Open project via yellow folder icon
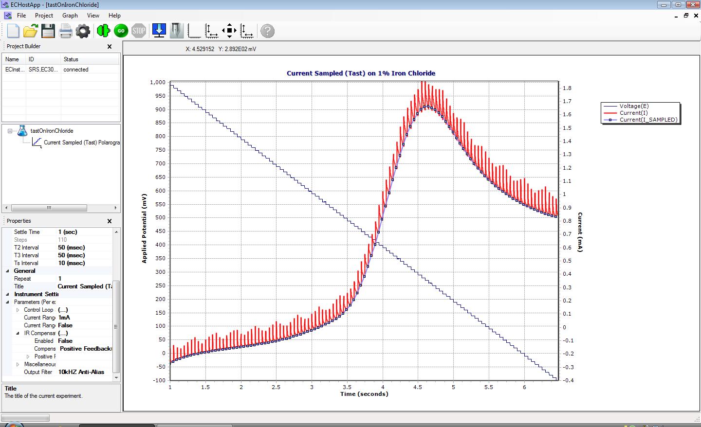The height and width of the screenshot is (427, 701). click(x=30, y=31)
